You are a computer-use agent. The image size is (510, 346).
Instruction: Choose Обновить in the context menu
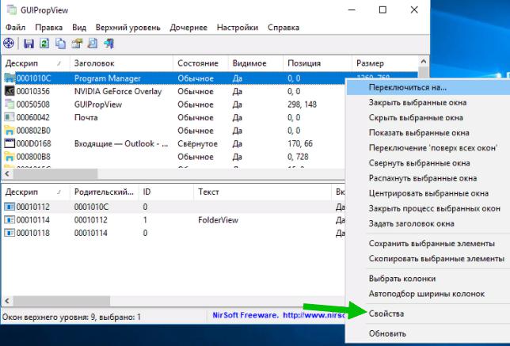tap(428, 333)
